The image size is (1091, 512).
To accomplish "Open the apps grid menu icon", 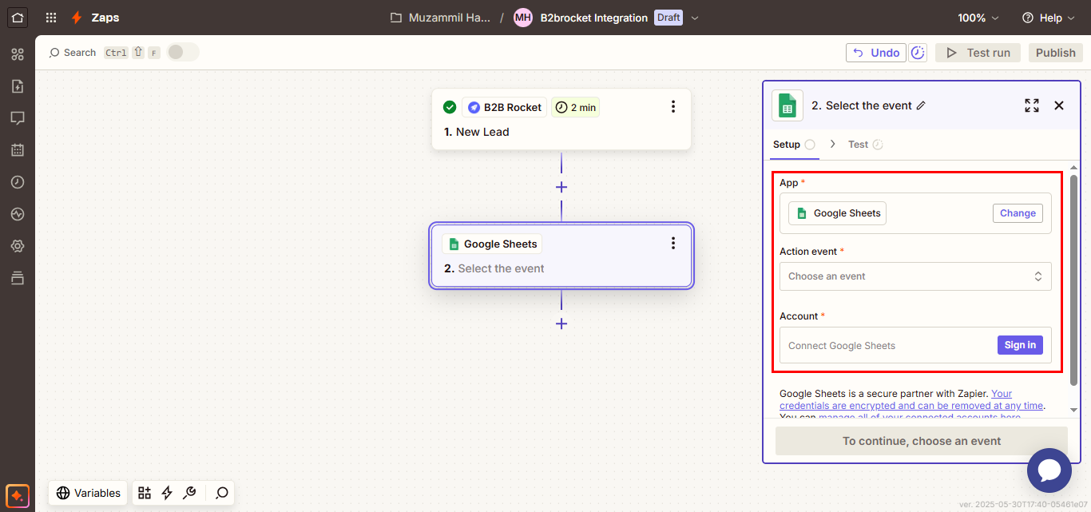I will (51, 18).
